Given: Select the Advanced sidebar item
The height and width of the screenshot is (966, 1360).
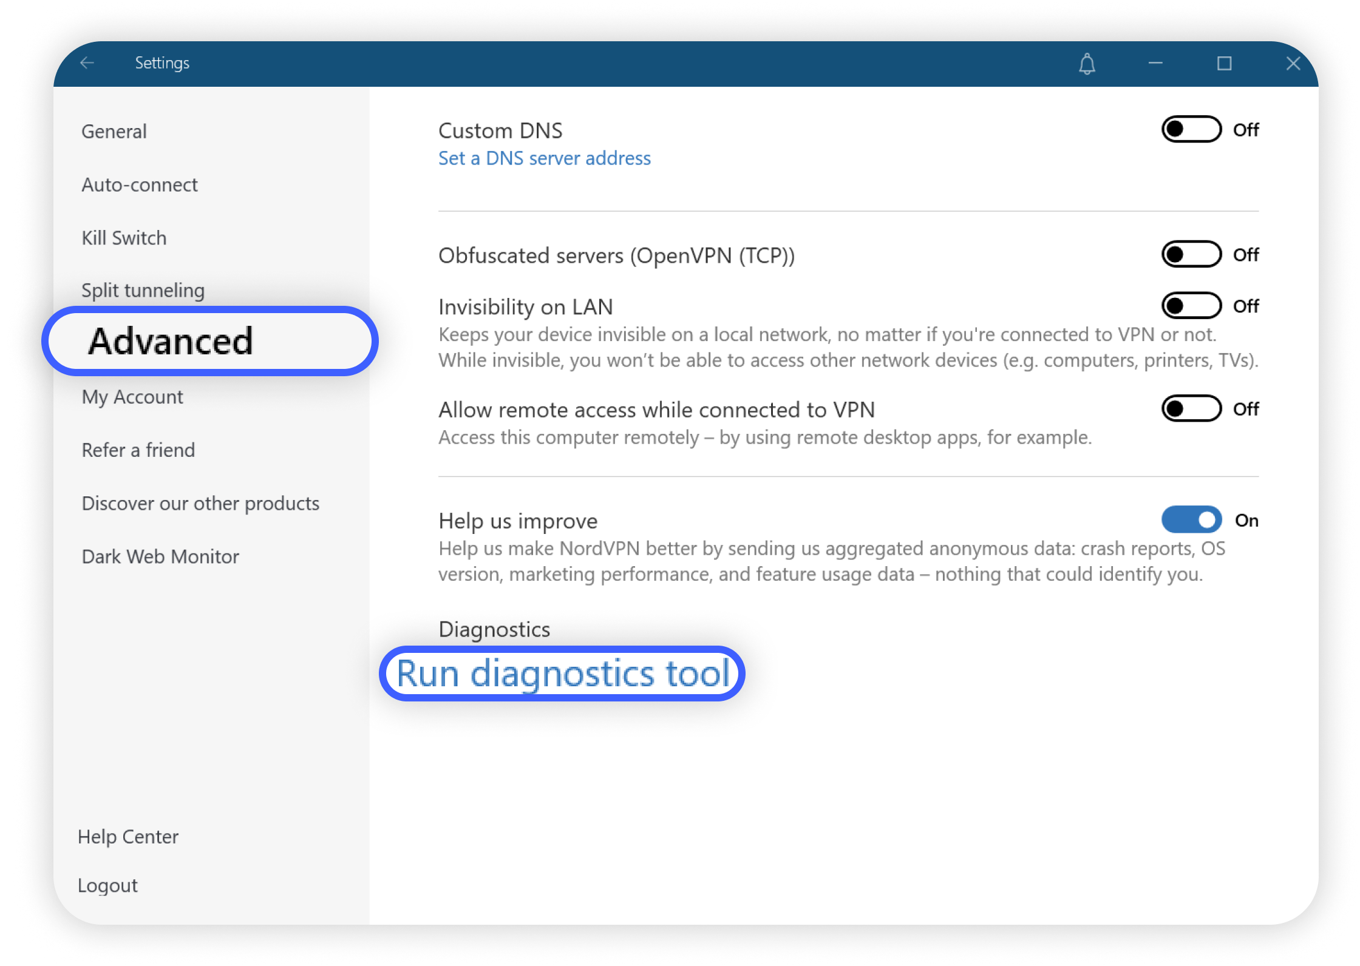Looking at the screenshot, I should [x=171, y=341].
